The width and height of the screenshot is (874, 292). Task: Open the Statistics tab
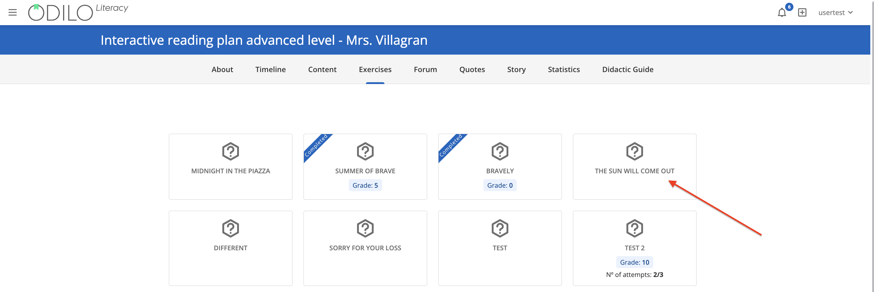click(x=564, y=69)
